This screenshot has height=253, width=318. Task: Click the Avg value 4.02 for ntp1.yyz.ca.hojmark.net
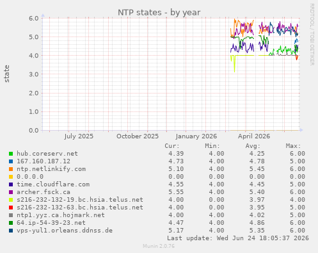click(257, 215)
